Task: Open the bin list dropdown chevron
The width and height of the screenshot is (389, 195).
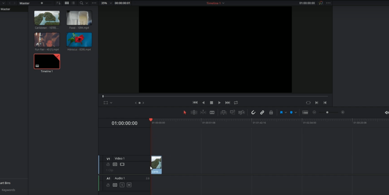Action: [3, 3]
